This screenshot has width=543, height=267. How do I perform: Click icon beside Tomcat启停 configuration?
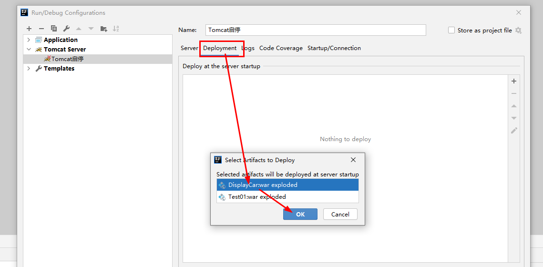[47, 59]
